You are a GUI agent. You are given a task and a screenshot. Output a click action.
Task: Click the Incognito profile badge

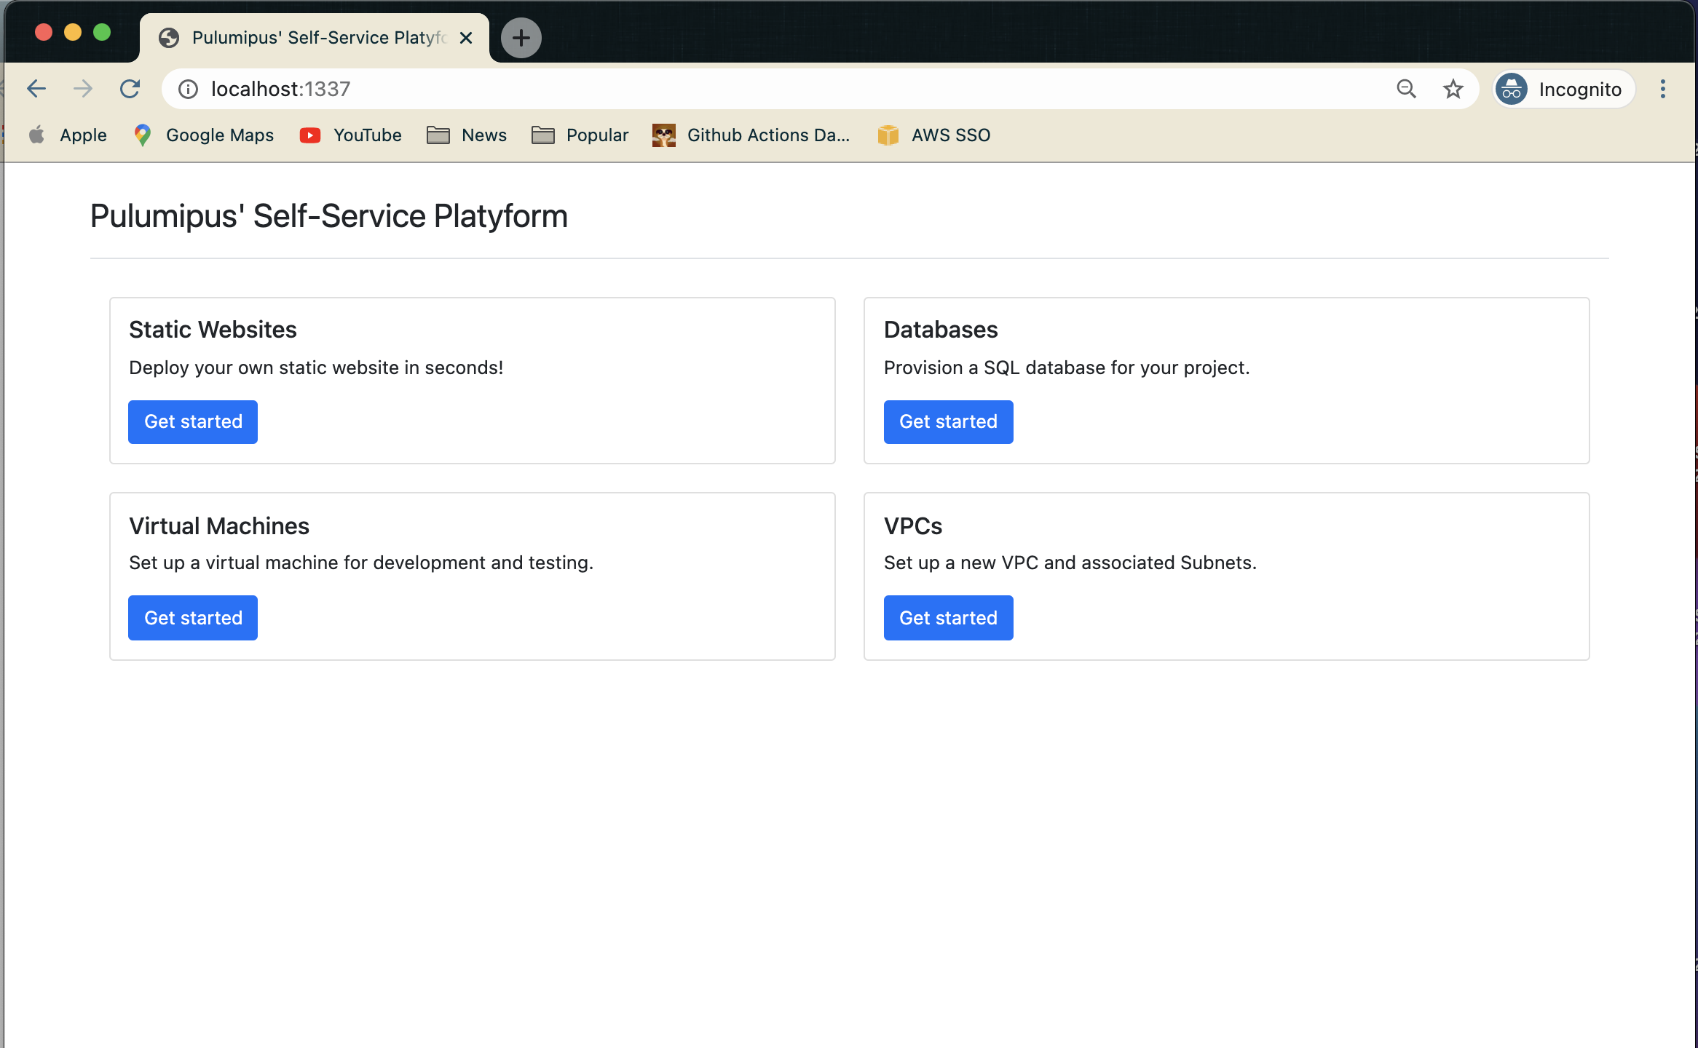1563,89
